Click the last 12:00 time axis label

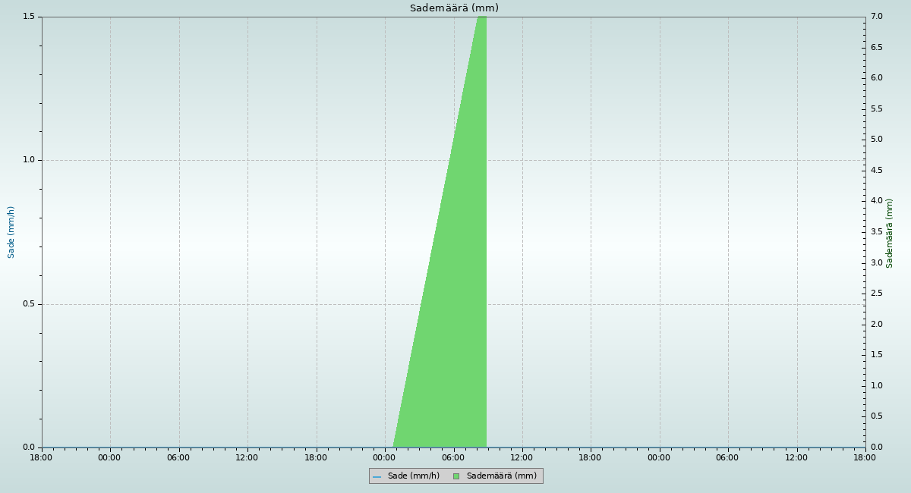pyautogui.click(x=796, y=457)
